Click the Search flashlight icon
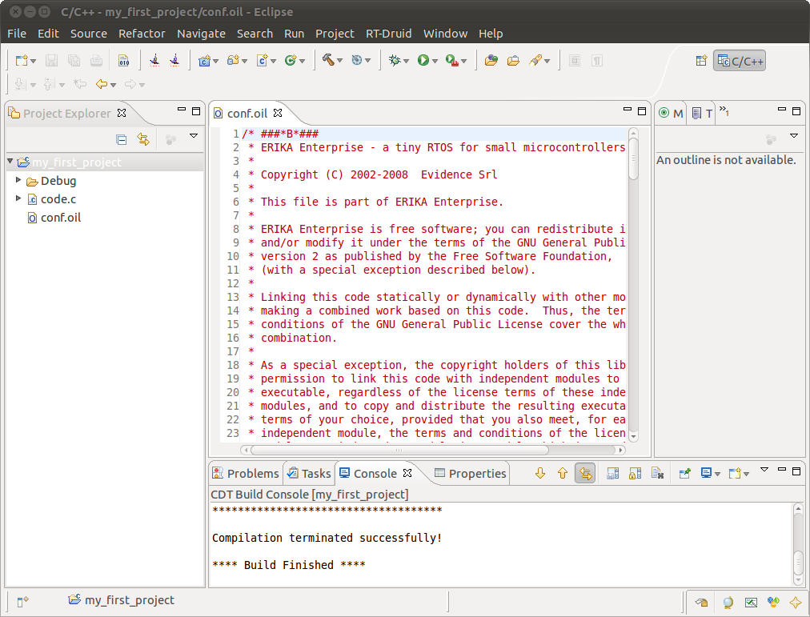Screen dimensions: 810x617 click(535, 60)
